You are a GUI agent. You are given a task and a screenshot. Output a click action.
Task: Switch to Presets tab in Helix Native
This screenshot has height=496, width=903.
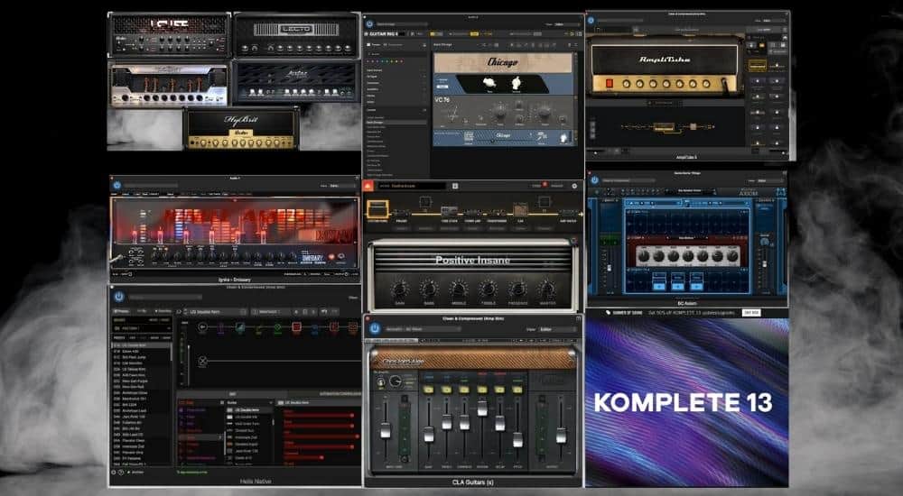click(122, 311)
